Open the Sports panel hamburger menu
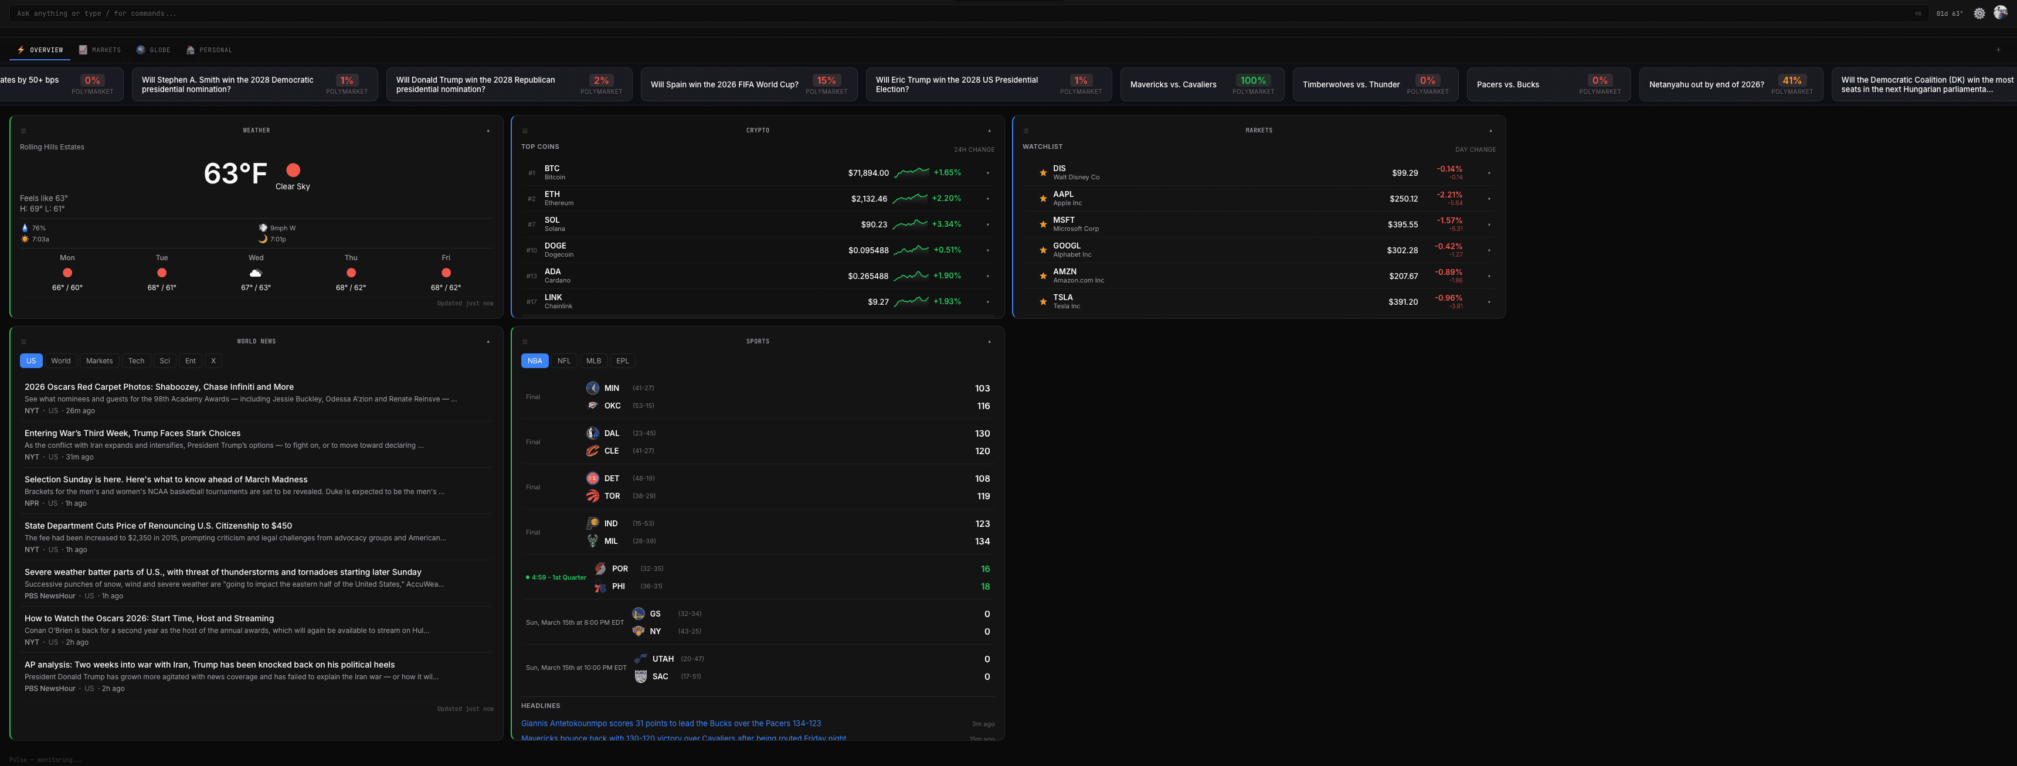Image resolution: width=2017 pixels, height=766 pixels. point(526,341)
